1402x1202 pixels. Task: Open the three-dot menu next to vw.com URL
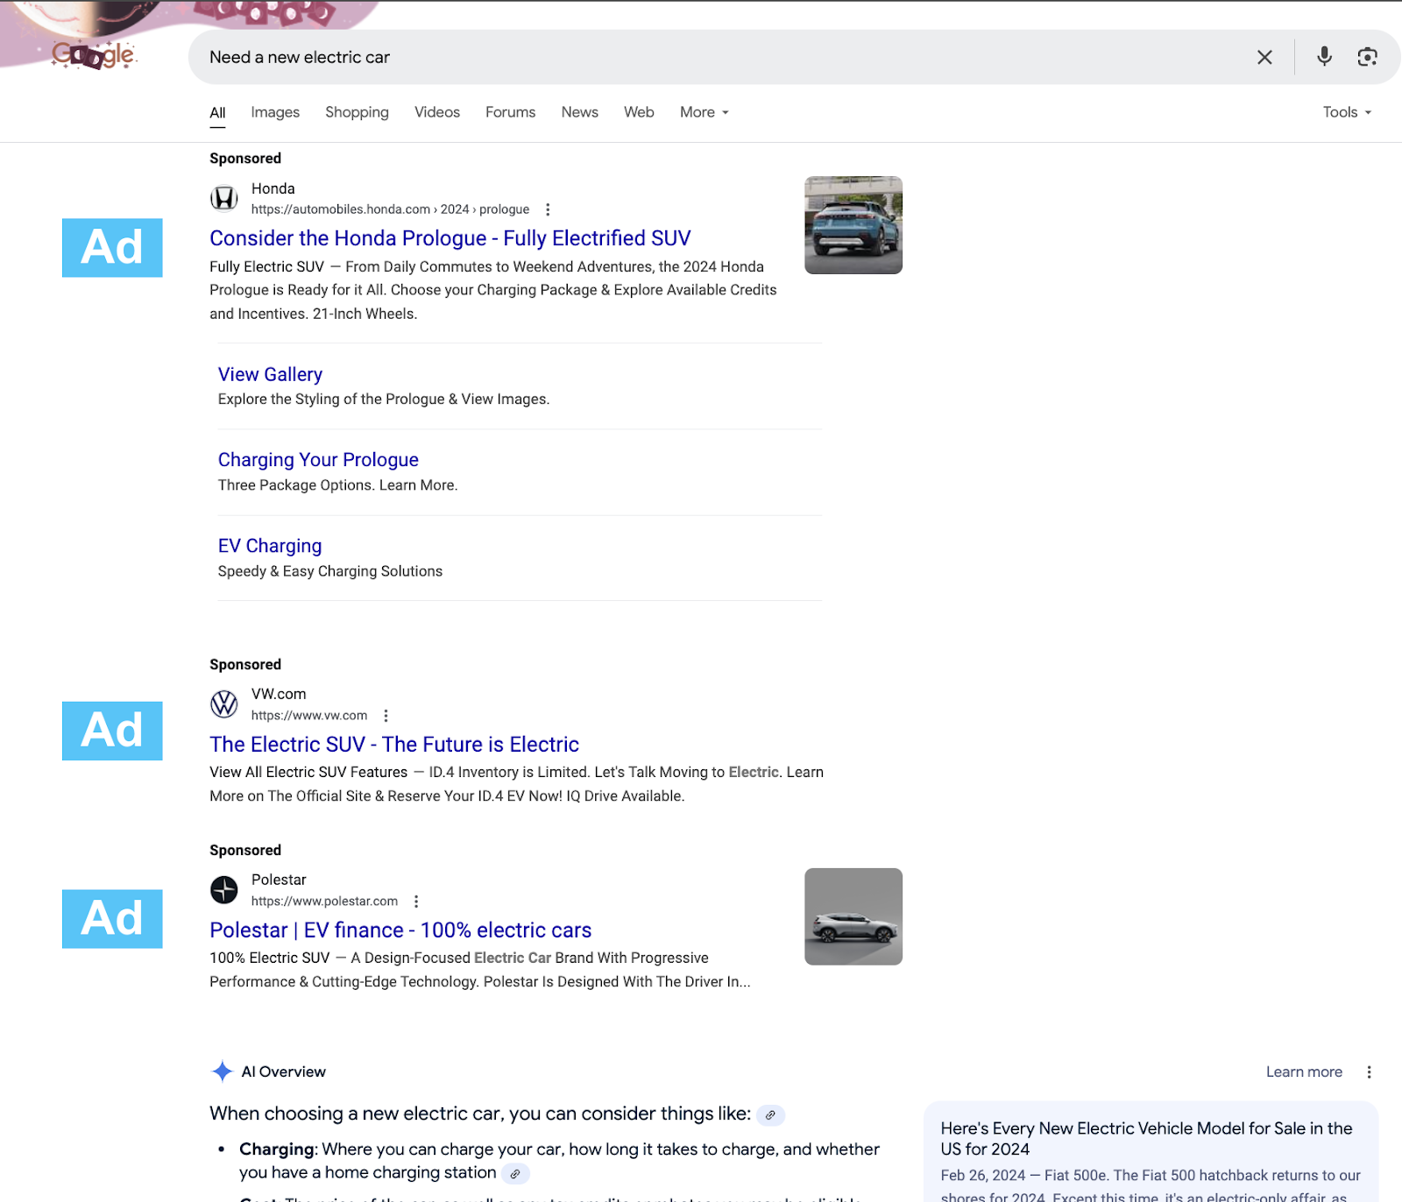pos(386,716)
